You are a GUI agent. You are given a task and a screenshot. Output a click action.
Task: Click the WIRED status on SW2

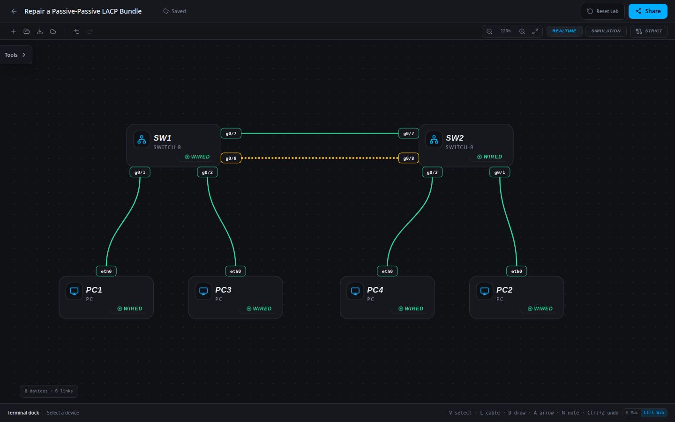[x=489, y=157]
